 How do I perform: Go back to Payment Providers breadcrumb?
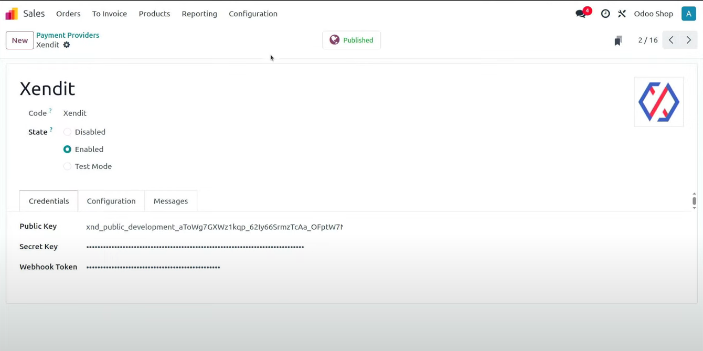tap(68, 35)
